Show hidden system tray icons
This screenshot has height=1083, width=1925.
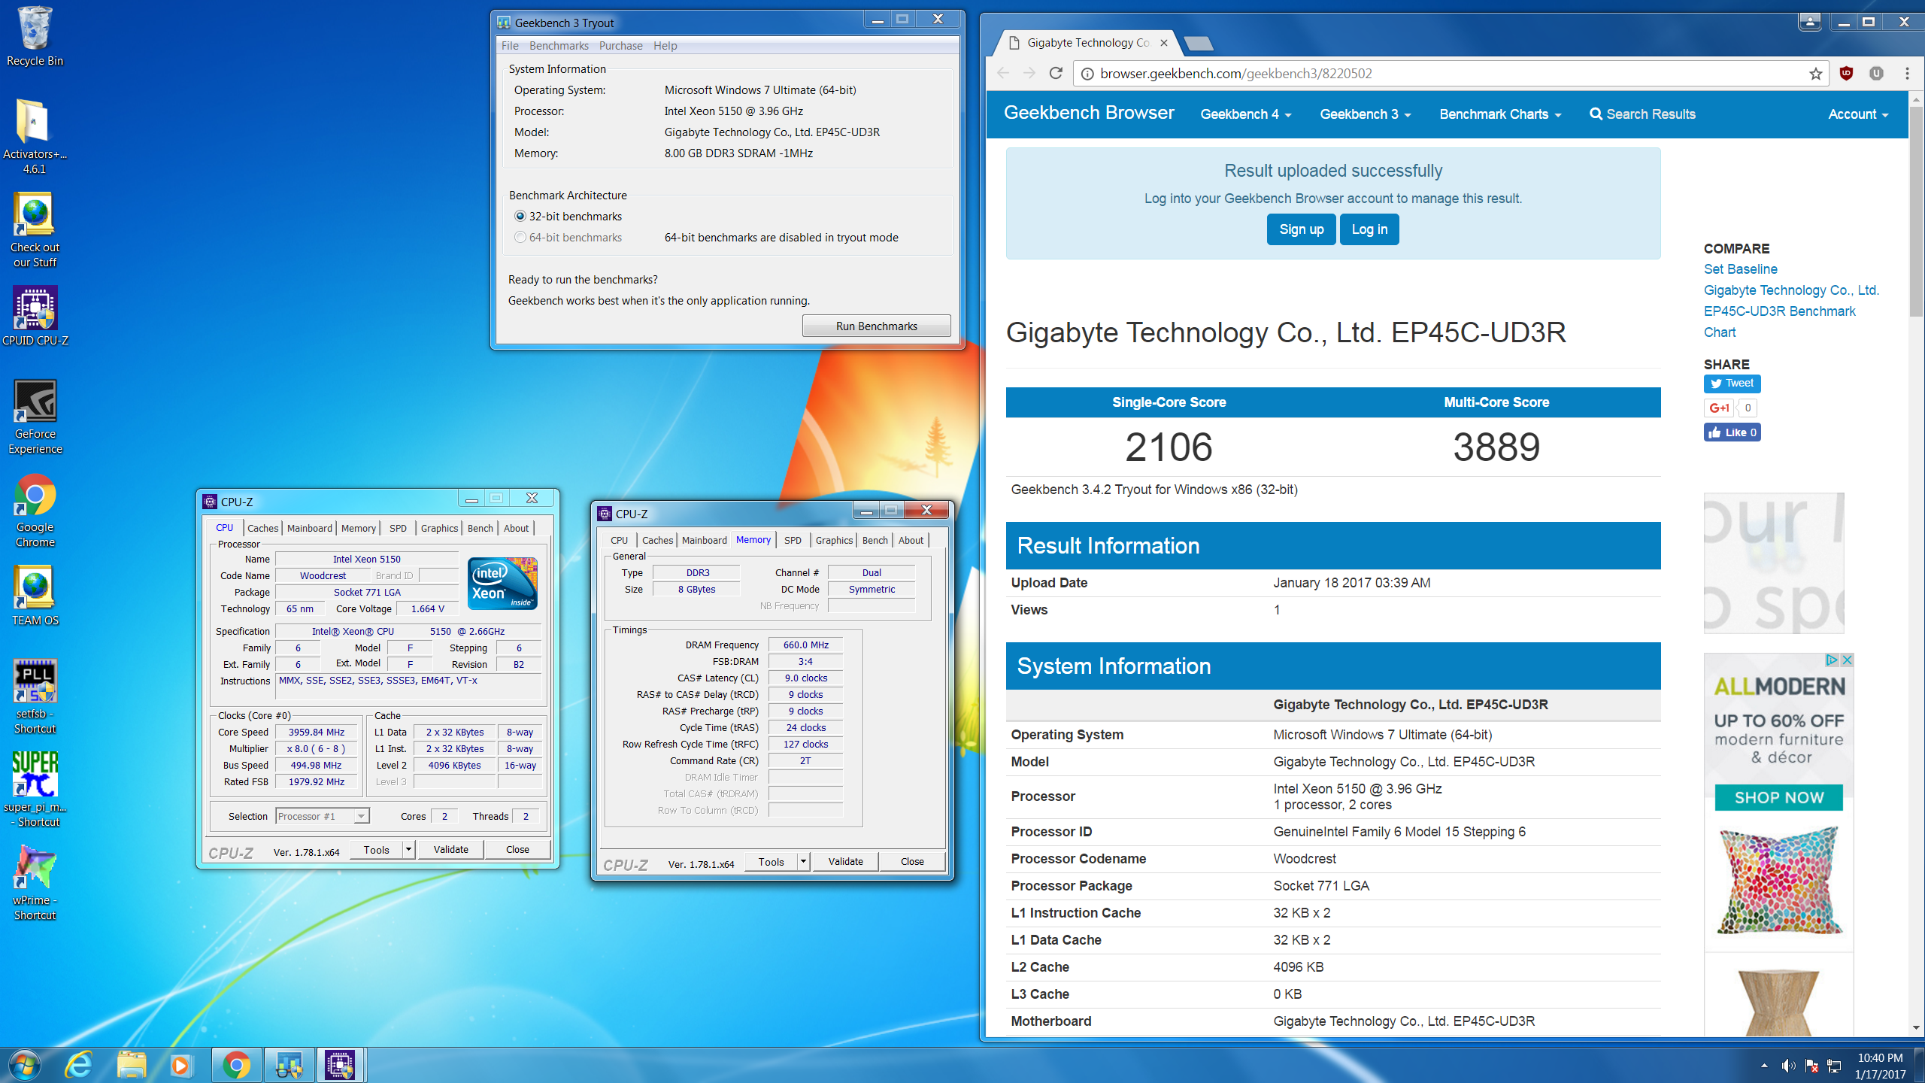coord(1763,1066)
